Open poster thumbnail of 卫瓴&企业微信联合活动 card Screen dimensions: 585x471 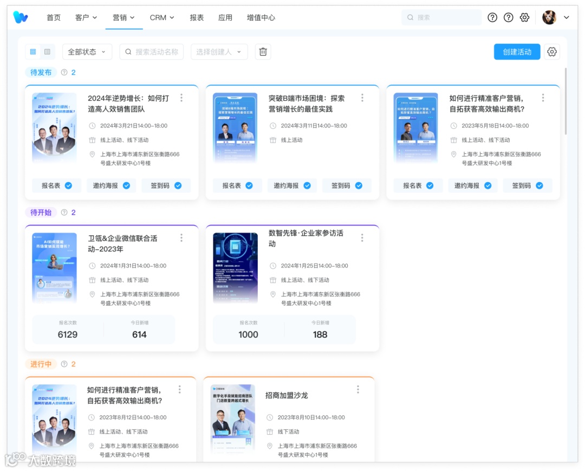(x=55, y=268)
